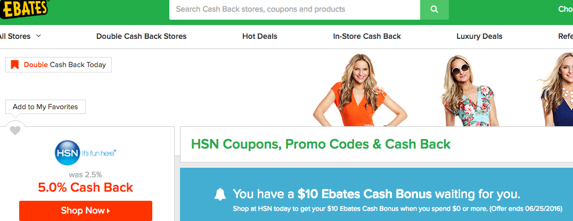Screen dimensions: 573x221
Task: Click the magnifying glass search button
Action: pos(434,10)
